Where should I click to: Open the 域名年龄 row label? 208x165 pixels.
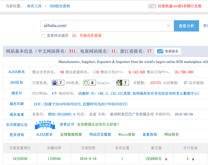17,104
